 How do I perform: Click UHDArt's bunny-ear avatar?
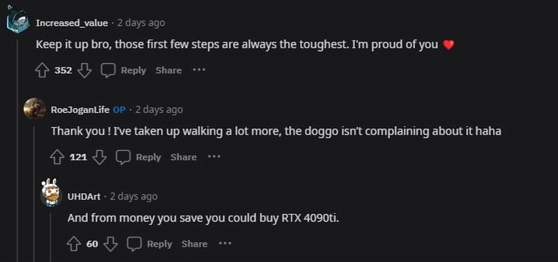pyautogui.click(x=50, y=193)
